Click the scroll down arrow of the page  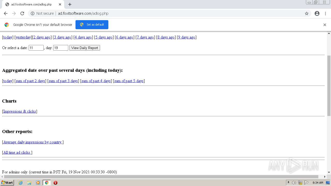click(x=329, y=172)
